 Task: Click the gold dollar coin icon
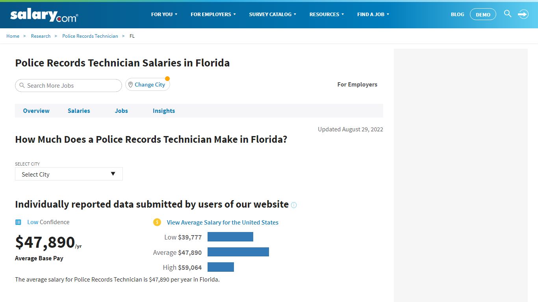[157, 222]
